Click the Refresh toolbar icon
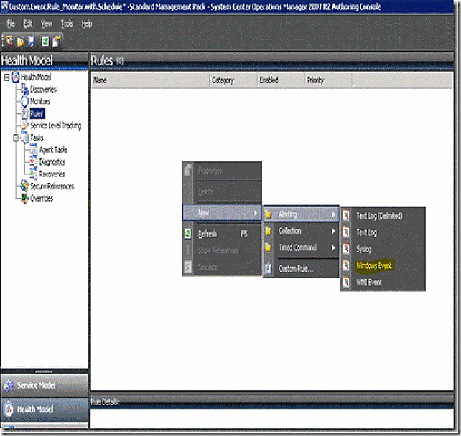This screenshot has width=461, height=436. pos(45,42)
